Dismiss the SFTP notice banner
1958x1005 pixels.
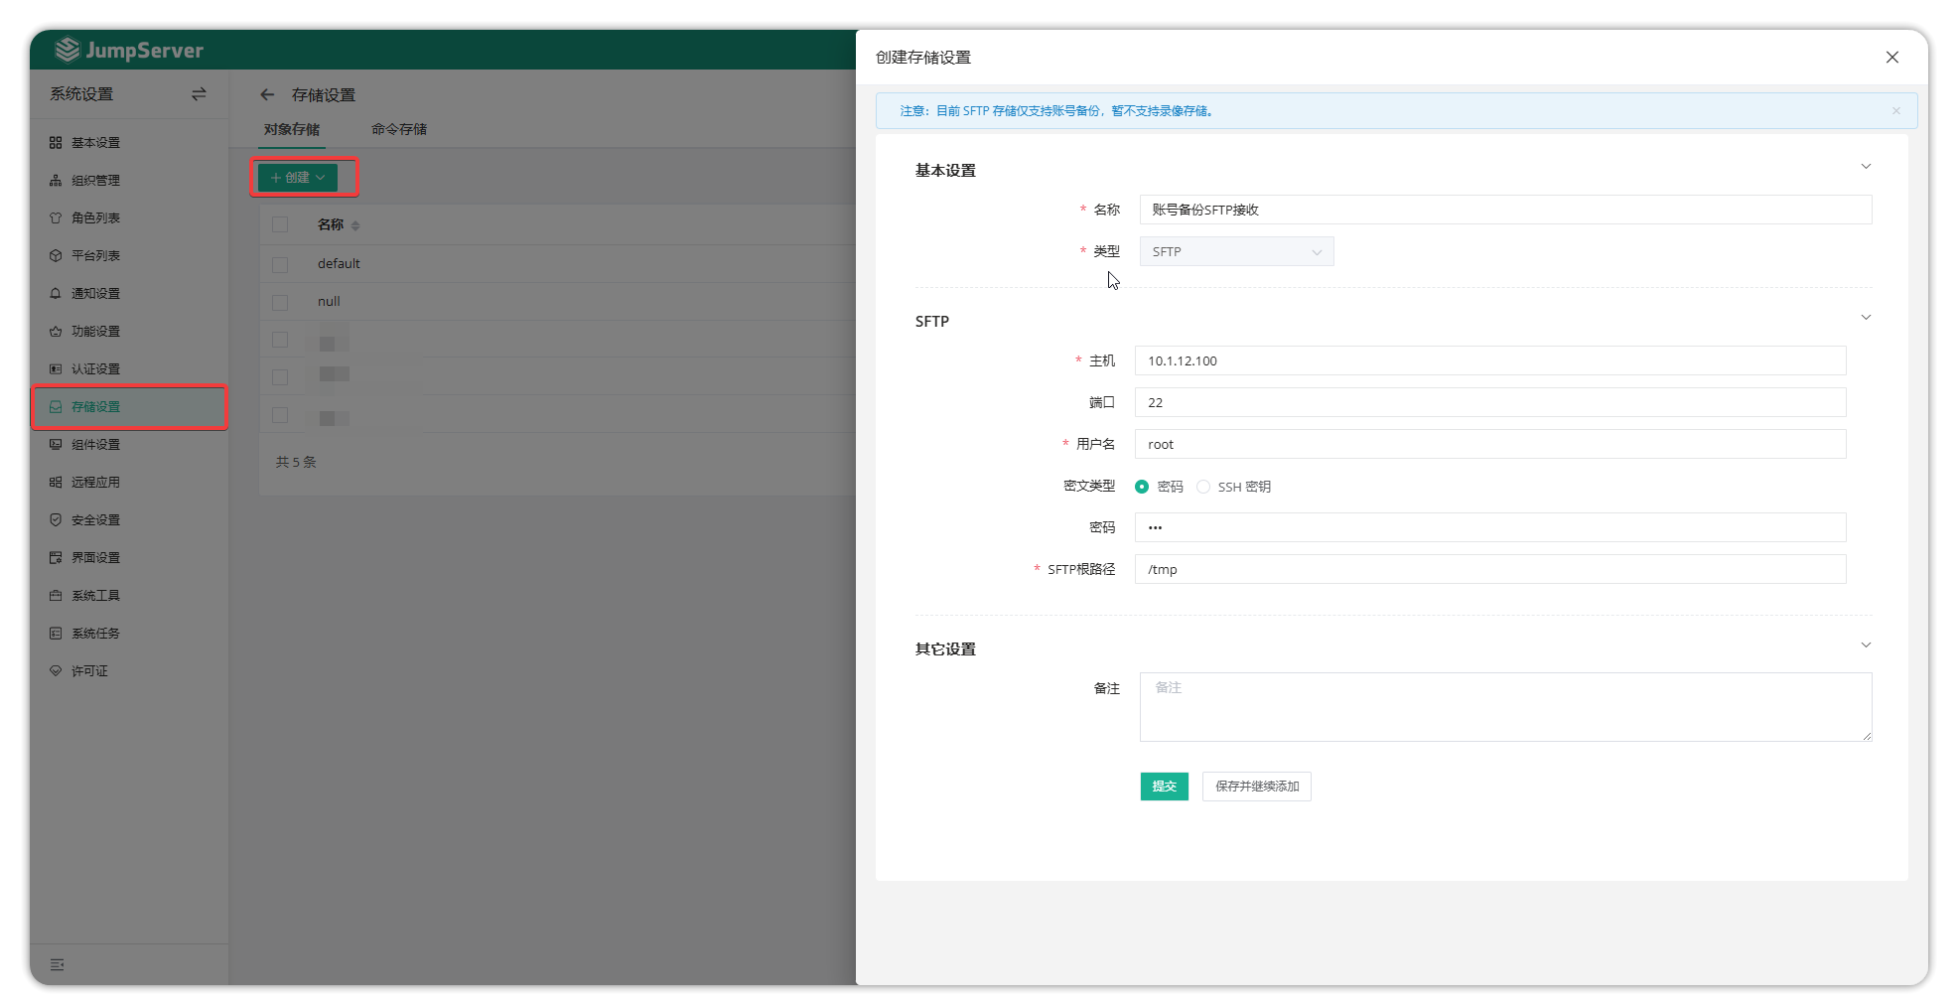coord(1895,111)
